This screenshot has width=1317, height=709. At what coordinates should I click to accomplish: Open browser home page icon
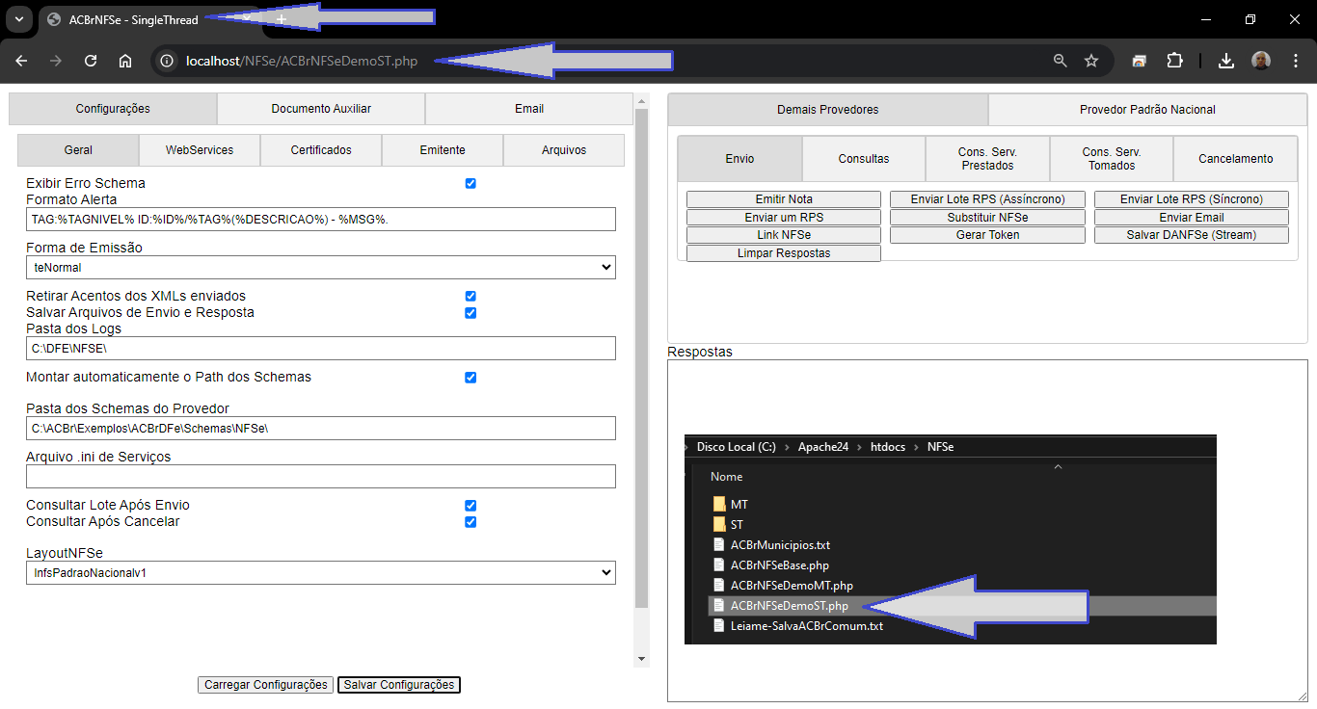[x=125, y=61]
